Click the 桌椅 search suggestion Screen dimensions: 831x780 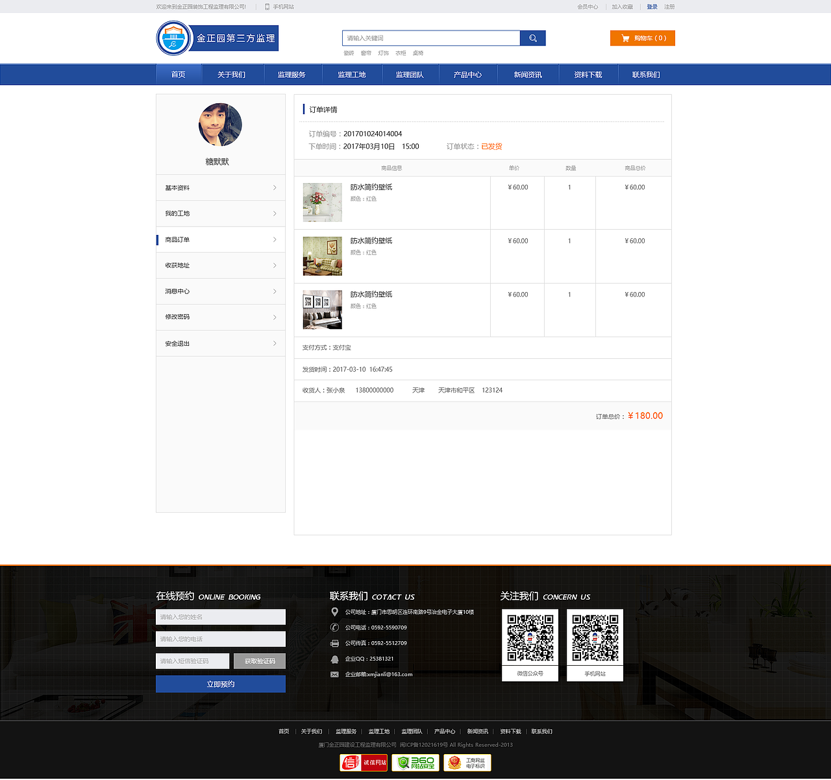[418, 53]
